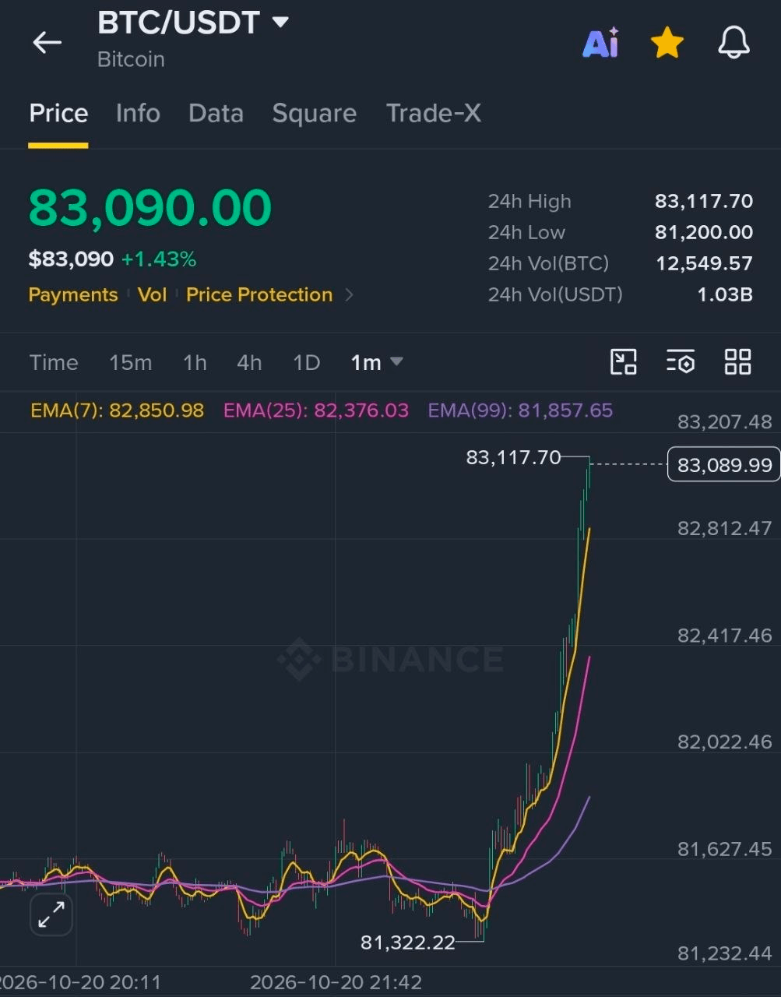Image resolution: width=781 pixels, height=997 pixels.
Task: Select the 1D chart interval
Action: pyautogui.click(x=306, y=362)
